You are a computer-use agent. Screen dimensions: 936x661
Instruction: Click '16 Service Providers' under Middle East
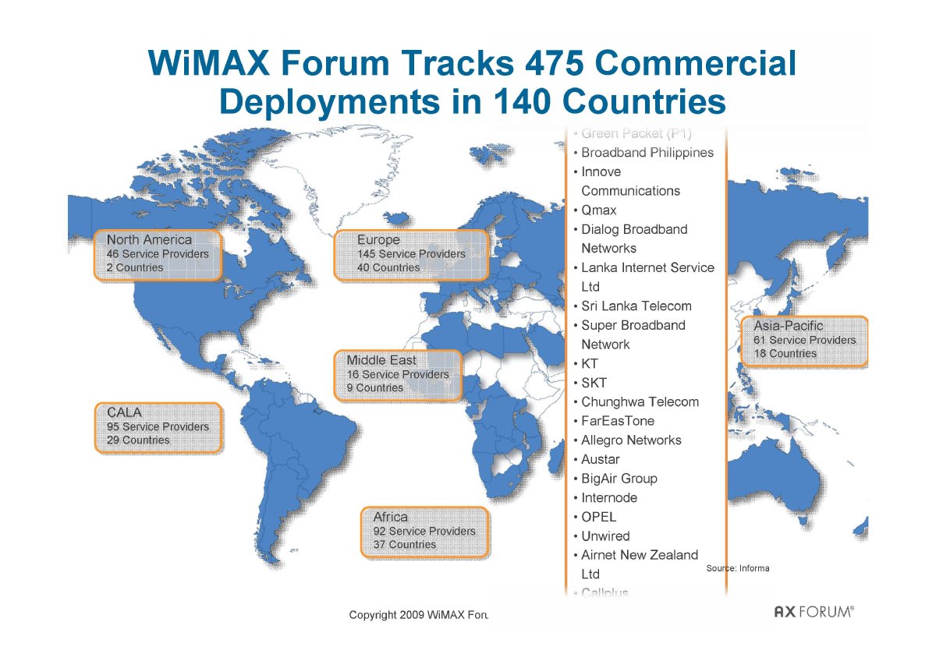[x=398, y=375]
